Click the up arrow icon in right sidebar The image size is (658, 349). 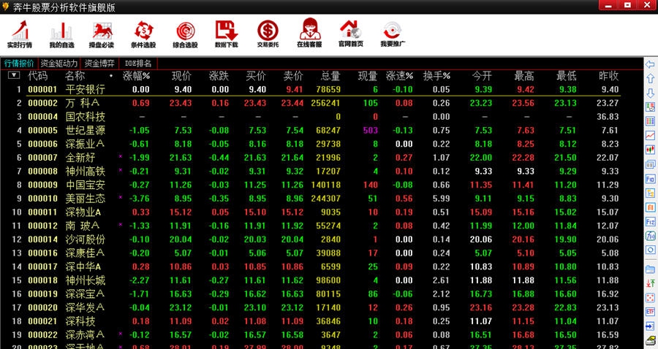(x=650, y=78)
